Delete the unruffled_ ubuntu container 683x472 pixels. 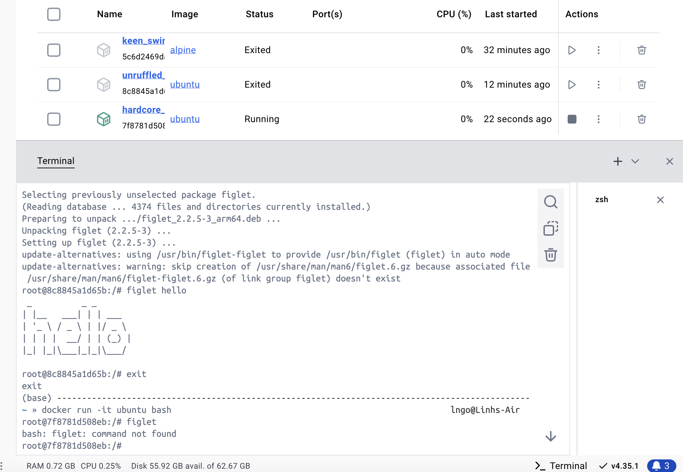641,85
